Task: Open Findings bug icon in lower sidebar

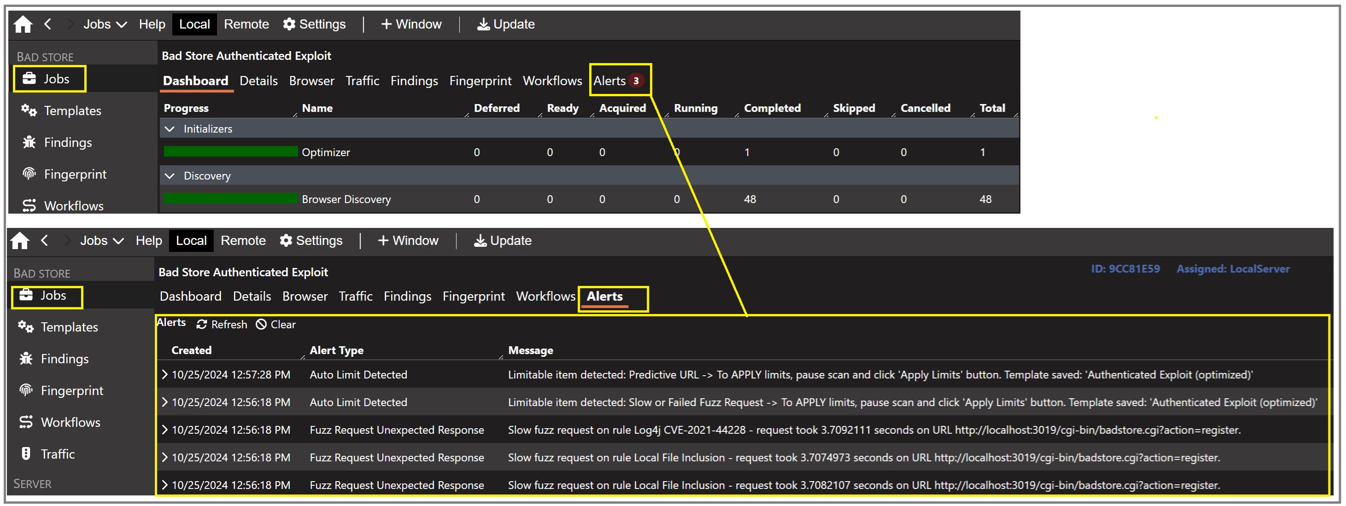Action: tap(26, 358)
